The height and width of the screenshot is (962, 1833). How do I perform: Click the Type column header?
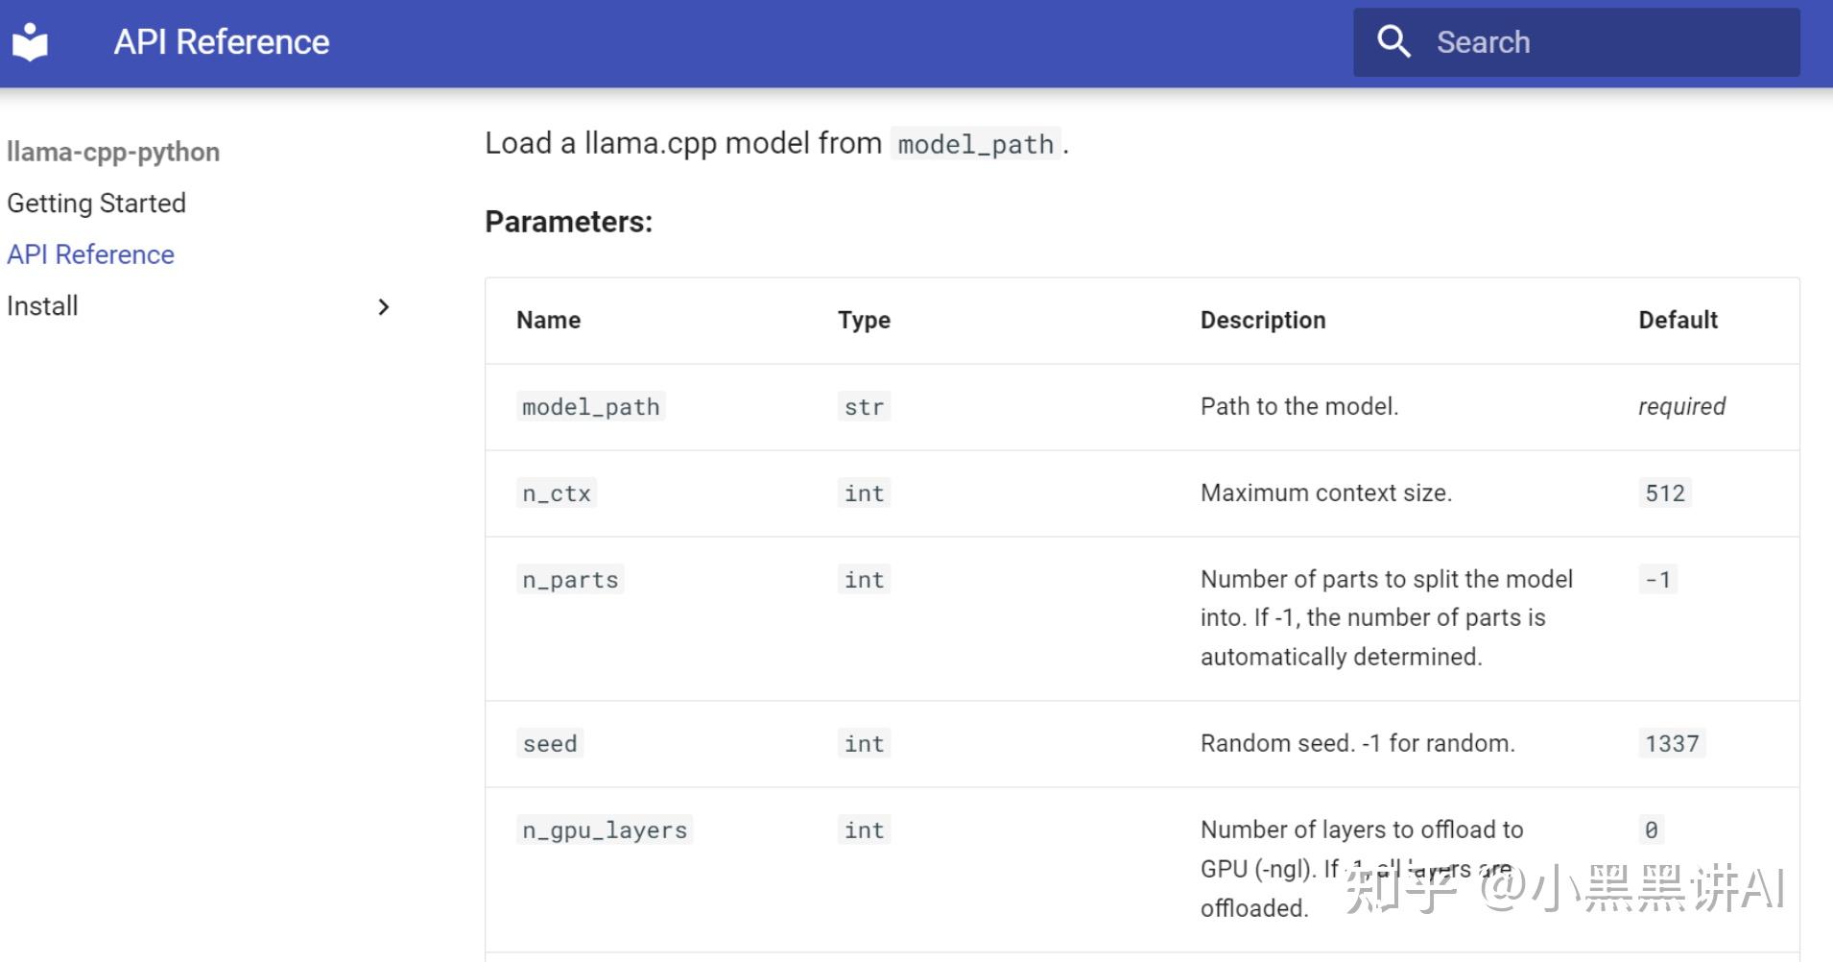864,321
